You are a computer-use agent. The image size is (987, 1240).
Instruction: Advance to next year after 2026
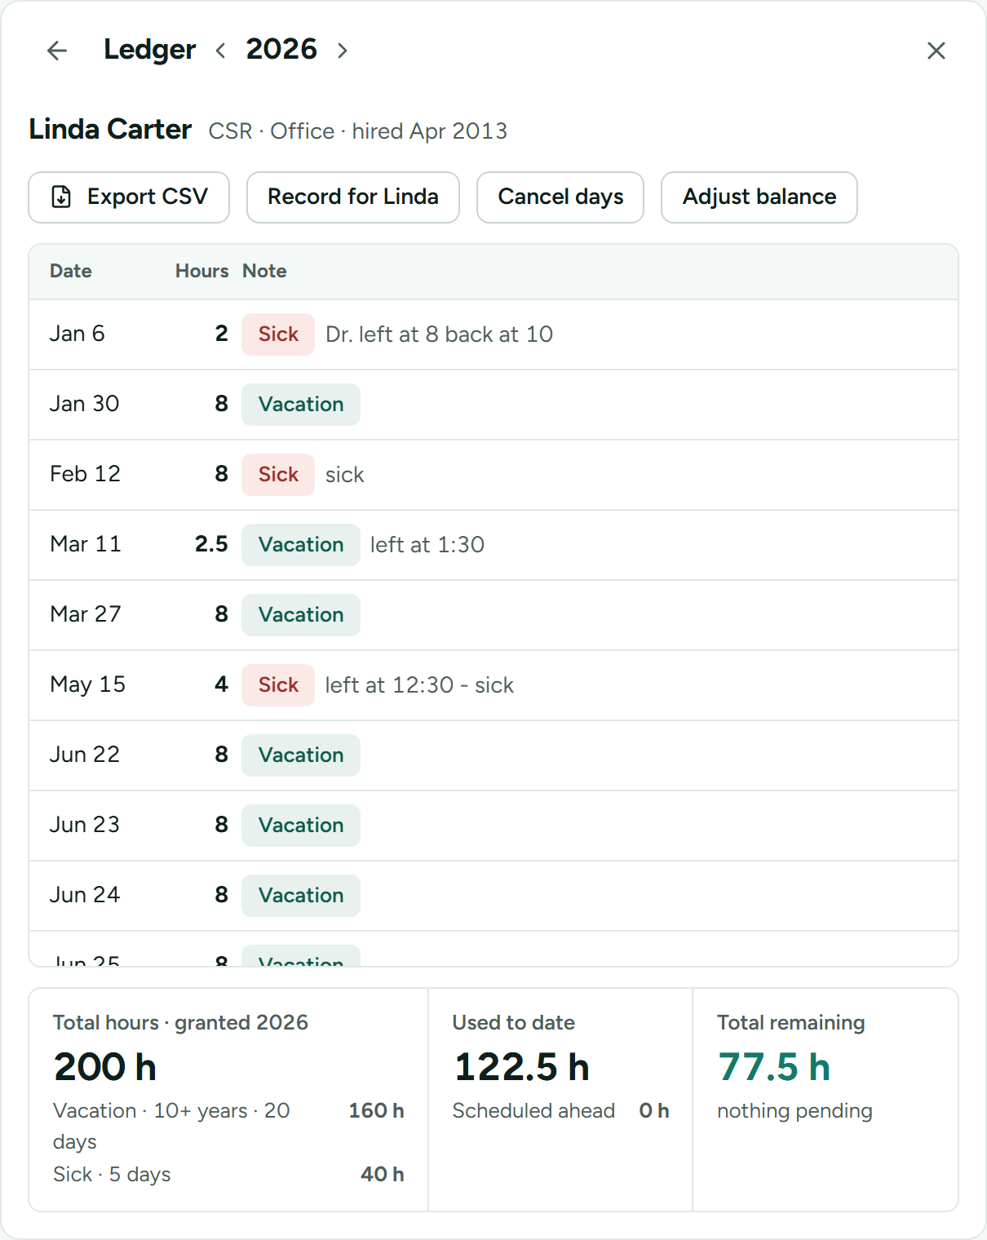343,51
